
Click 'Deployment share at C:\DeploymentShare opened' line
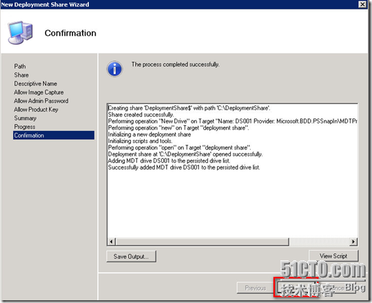tap(185, 154)
